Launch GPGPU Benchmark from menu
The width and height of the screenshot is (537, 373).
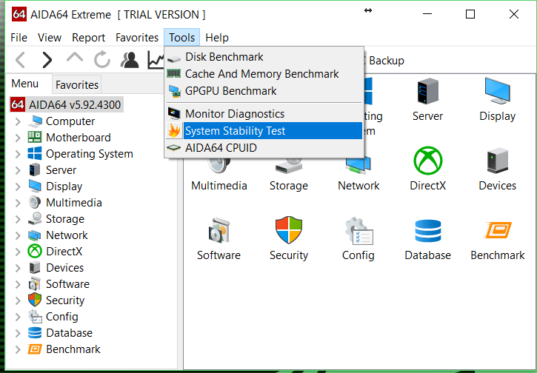(x=264, y=91)
